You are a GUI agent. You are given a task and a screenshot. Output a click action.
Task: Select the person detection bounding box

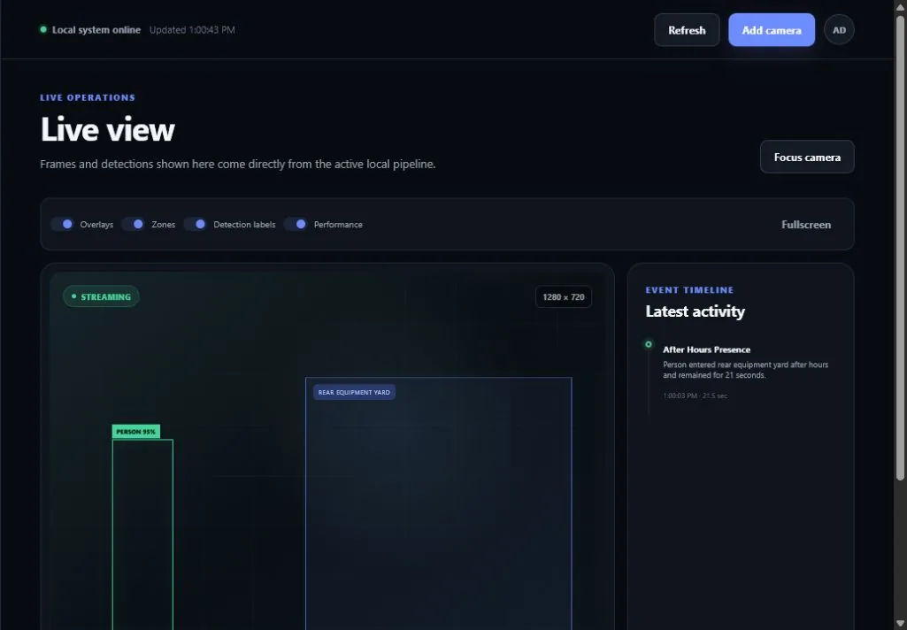[x=142, y=534]
